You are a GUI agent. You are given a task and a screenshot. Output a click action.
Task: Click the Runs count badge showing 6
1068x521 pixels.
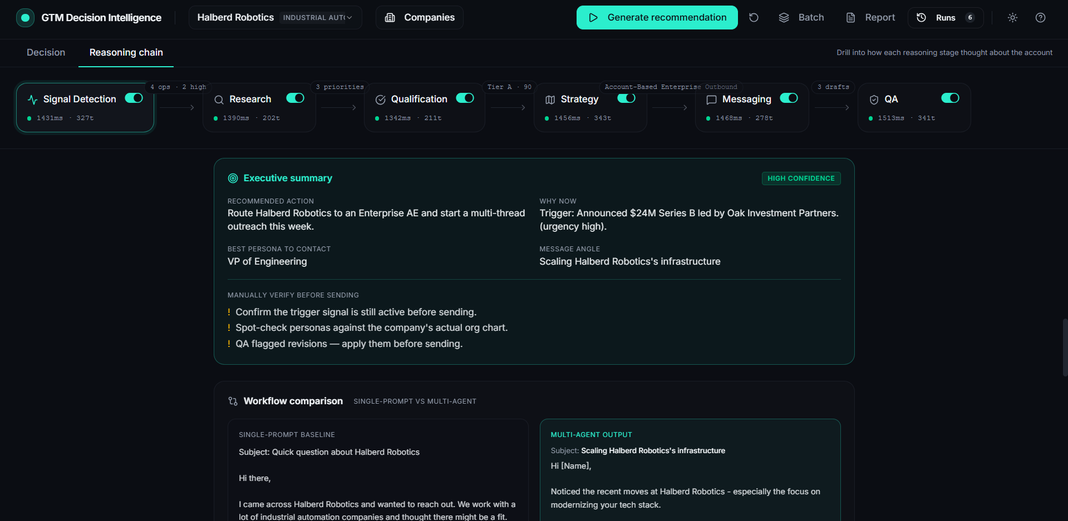[970, 18]
